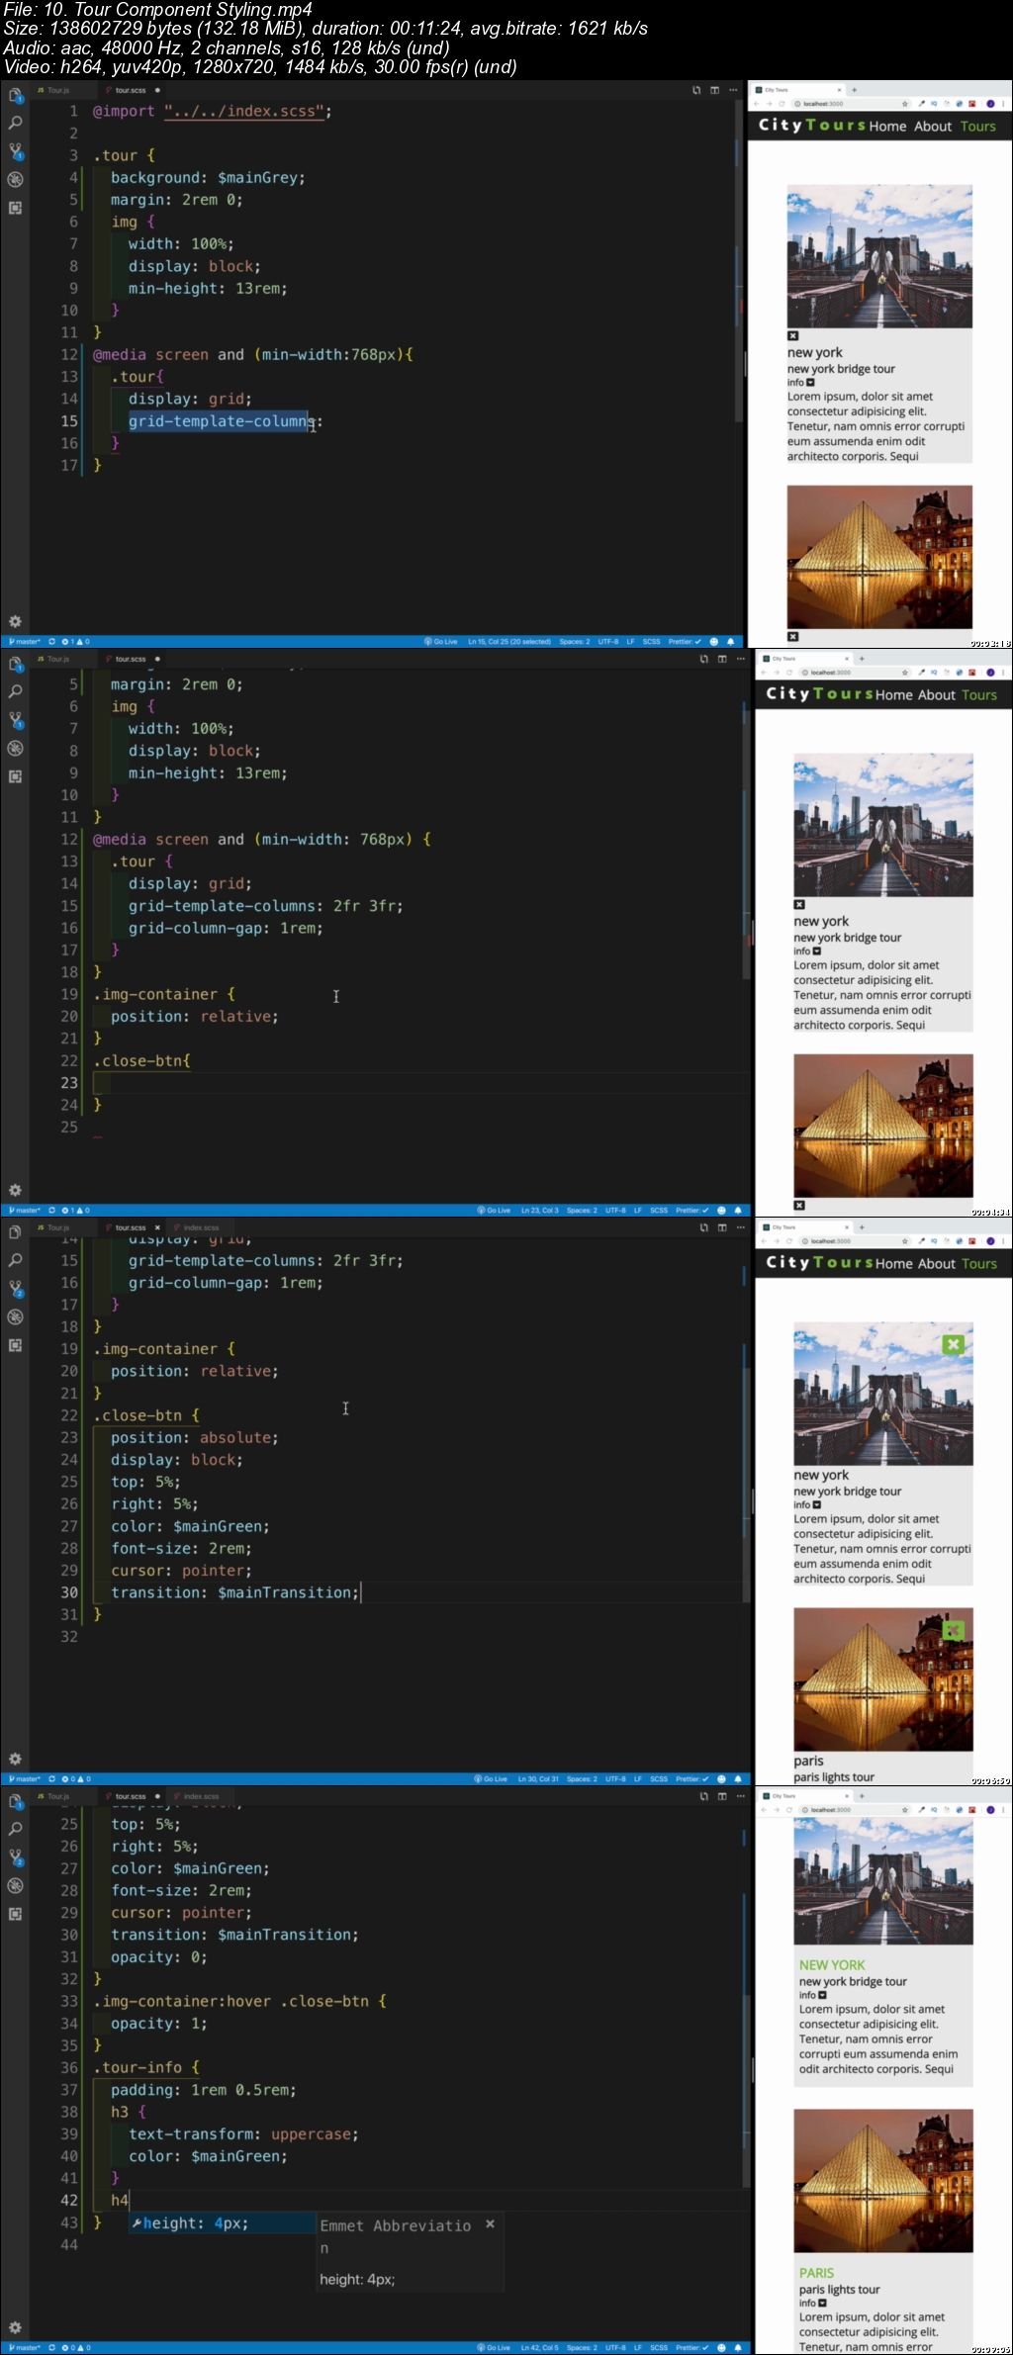Open errors and warnings count beside Ln 42, Col 5
This screenshot has height=2355, width=1013.
75,2347
